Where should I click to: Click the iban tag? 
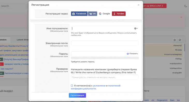[x=172, y=100]
